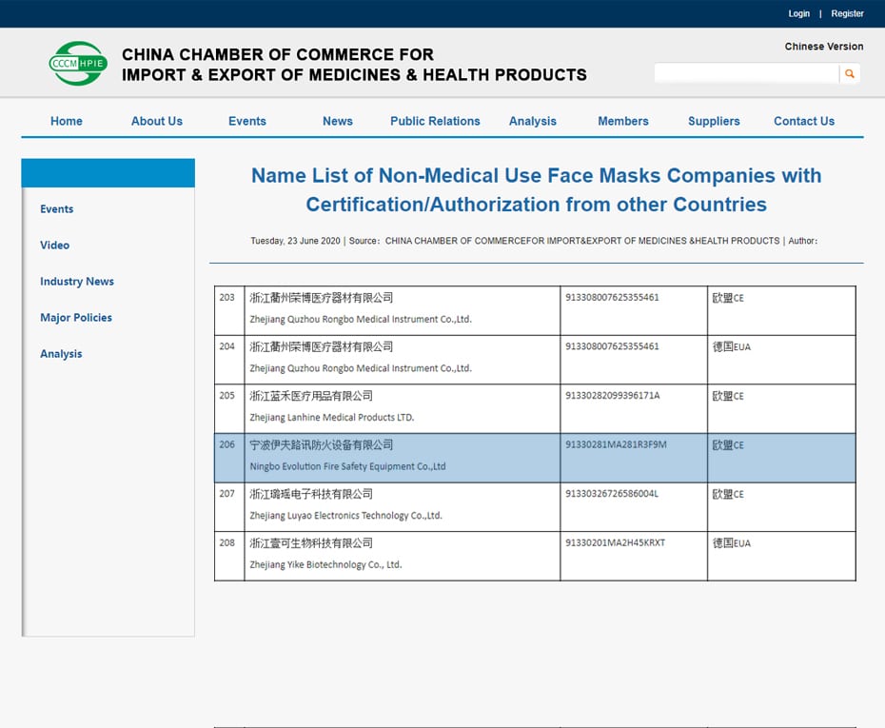Click 'Zhejiang Lanhine Medical Products LTD.'
This screenshot has height=728, width=885.
[332, 417]
